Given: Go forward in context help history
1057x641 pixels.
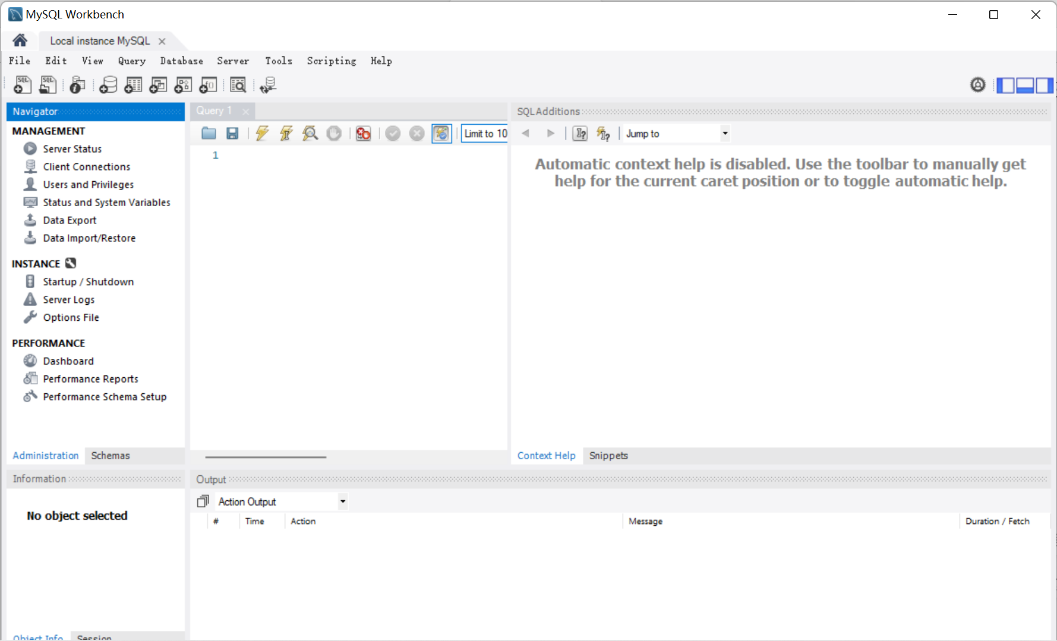Looking at the screenshot, I should tap(551, 133).
